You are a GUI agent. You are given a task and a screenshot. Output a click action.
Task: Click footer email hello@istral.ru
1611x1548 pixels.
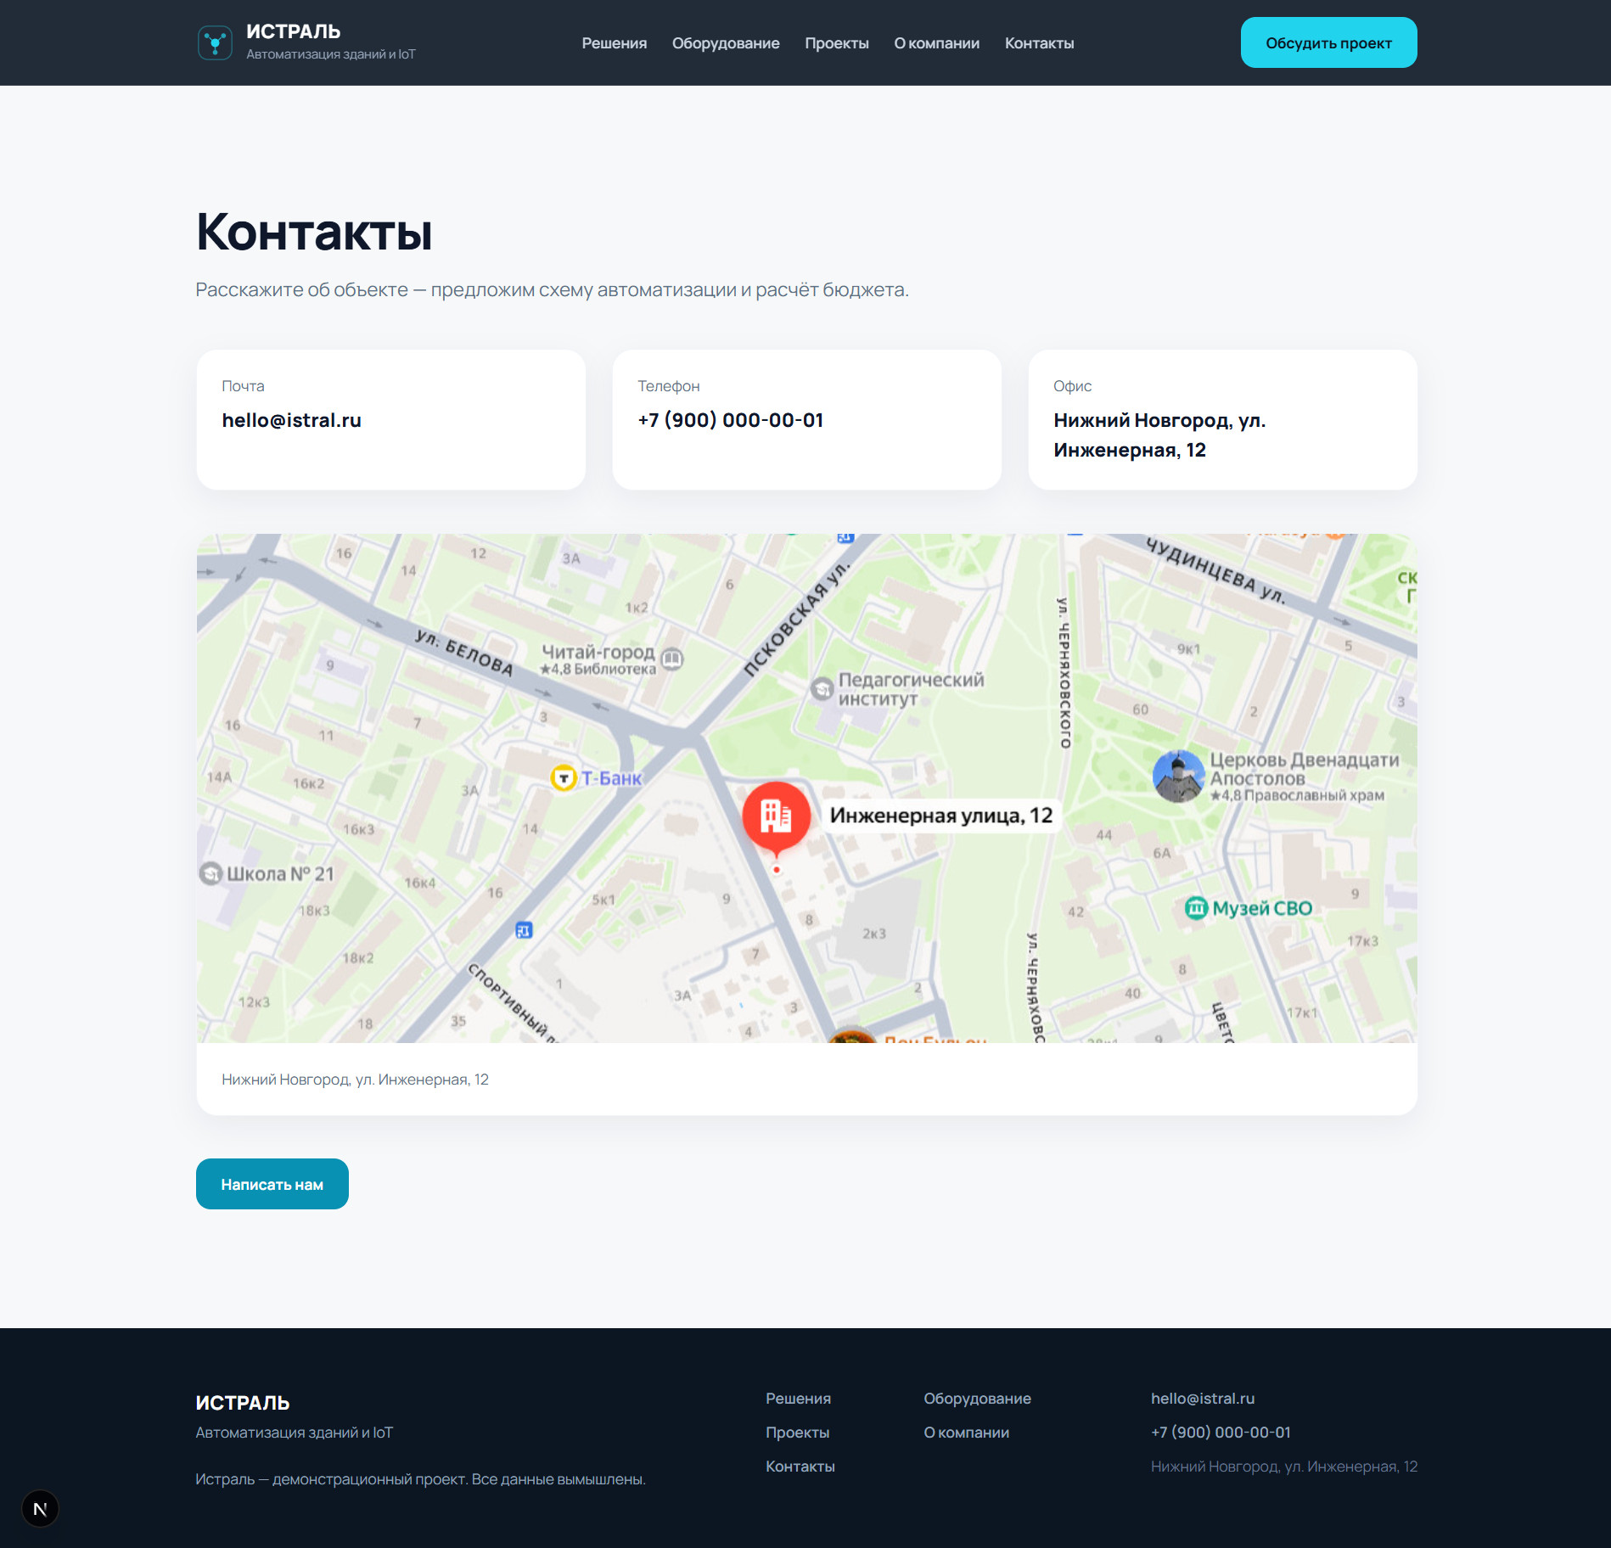click(1203, 1398)
